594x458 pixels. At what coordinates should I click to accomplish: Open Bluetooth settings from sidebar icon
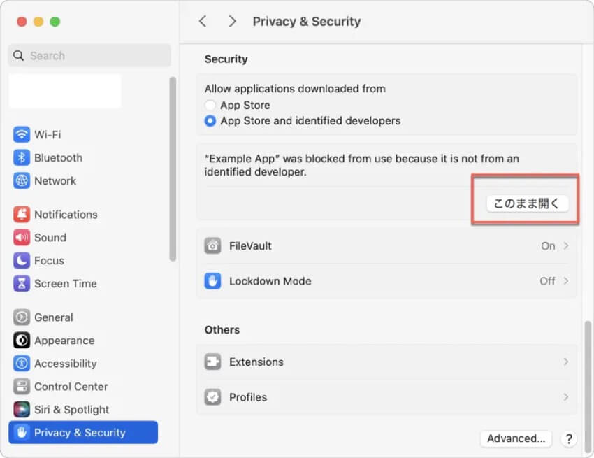pos(22,157)
